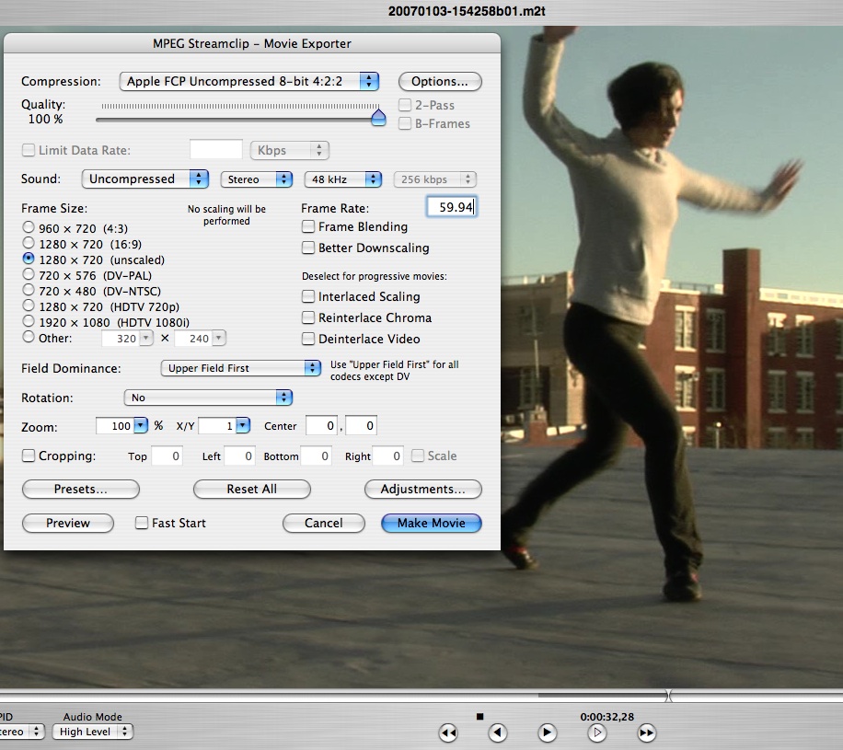The height and width of the screenshot is (750, 843).
Task: Click the fast forward button
Action: (x=647, y=733)
